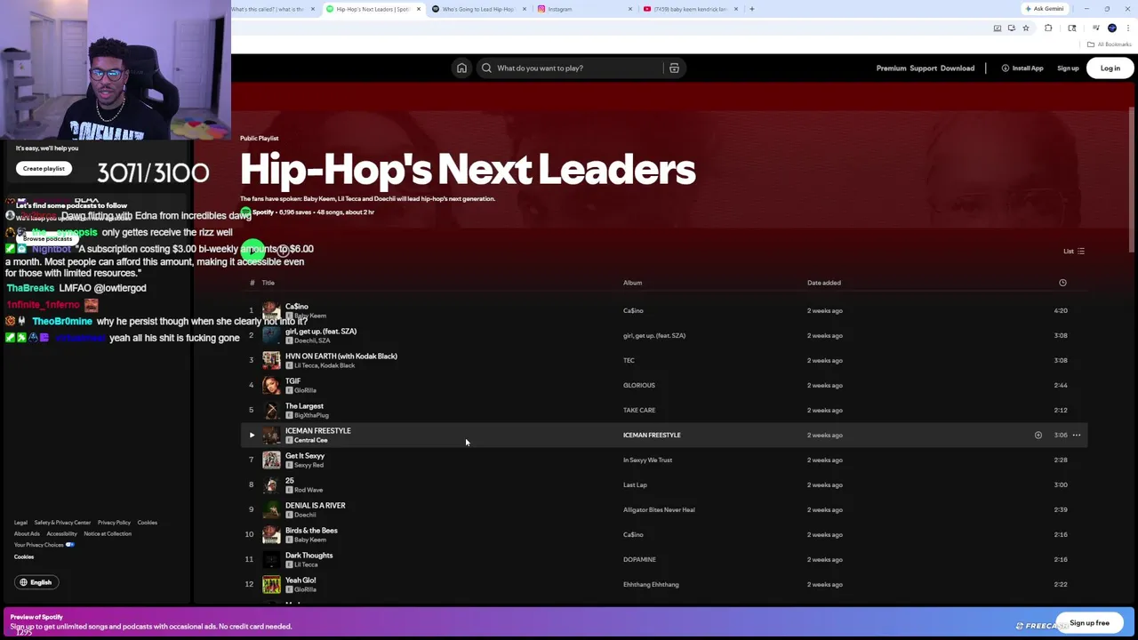
Task: Open the Chrome extensions puzzle icon
Action: (x=1048, y=28)
